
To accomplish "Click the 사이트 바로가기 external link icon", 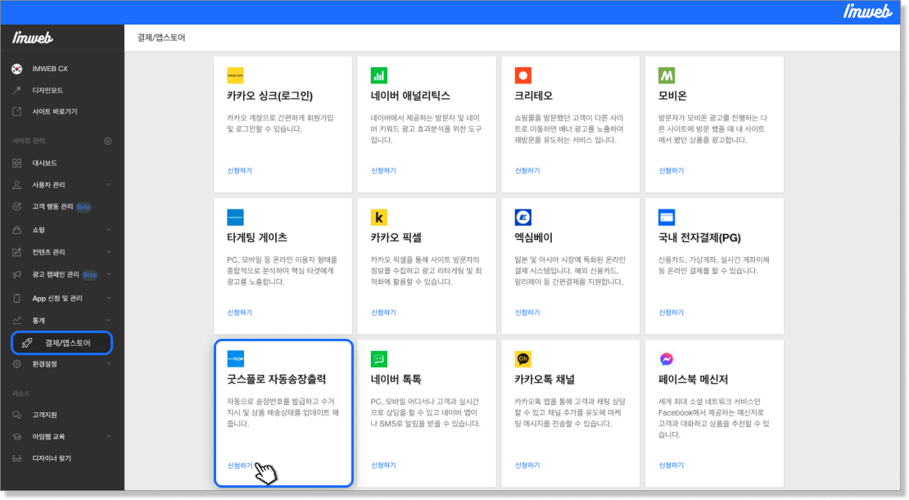I will tap(17, 111).
